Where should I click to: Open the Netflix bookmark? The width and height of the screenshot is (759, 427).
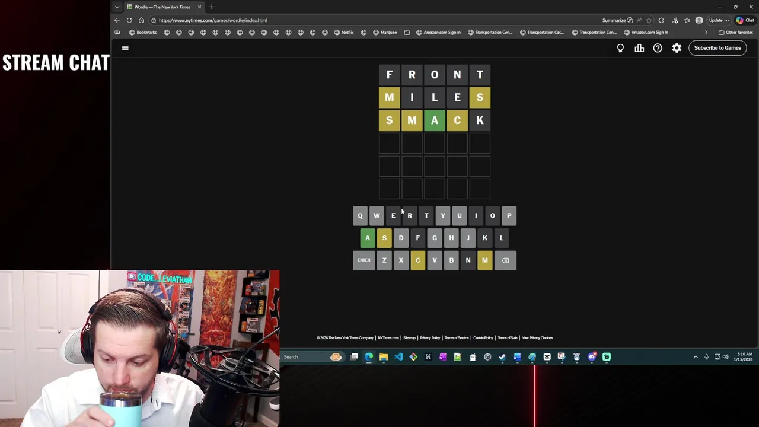click(x=344, y=33)
